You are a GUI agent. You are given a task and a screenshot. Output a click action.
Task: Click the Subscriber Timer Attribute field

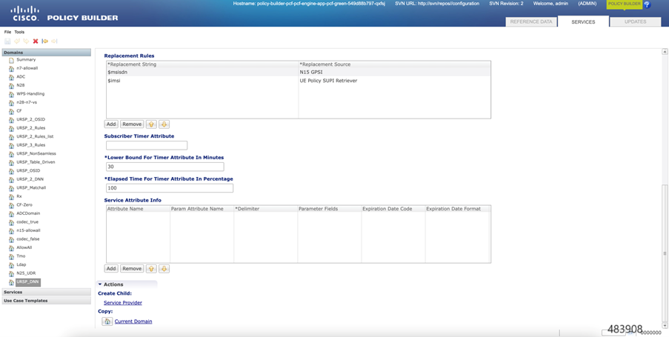pos(147,145)
